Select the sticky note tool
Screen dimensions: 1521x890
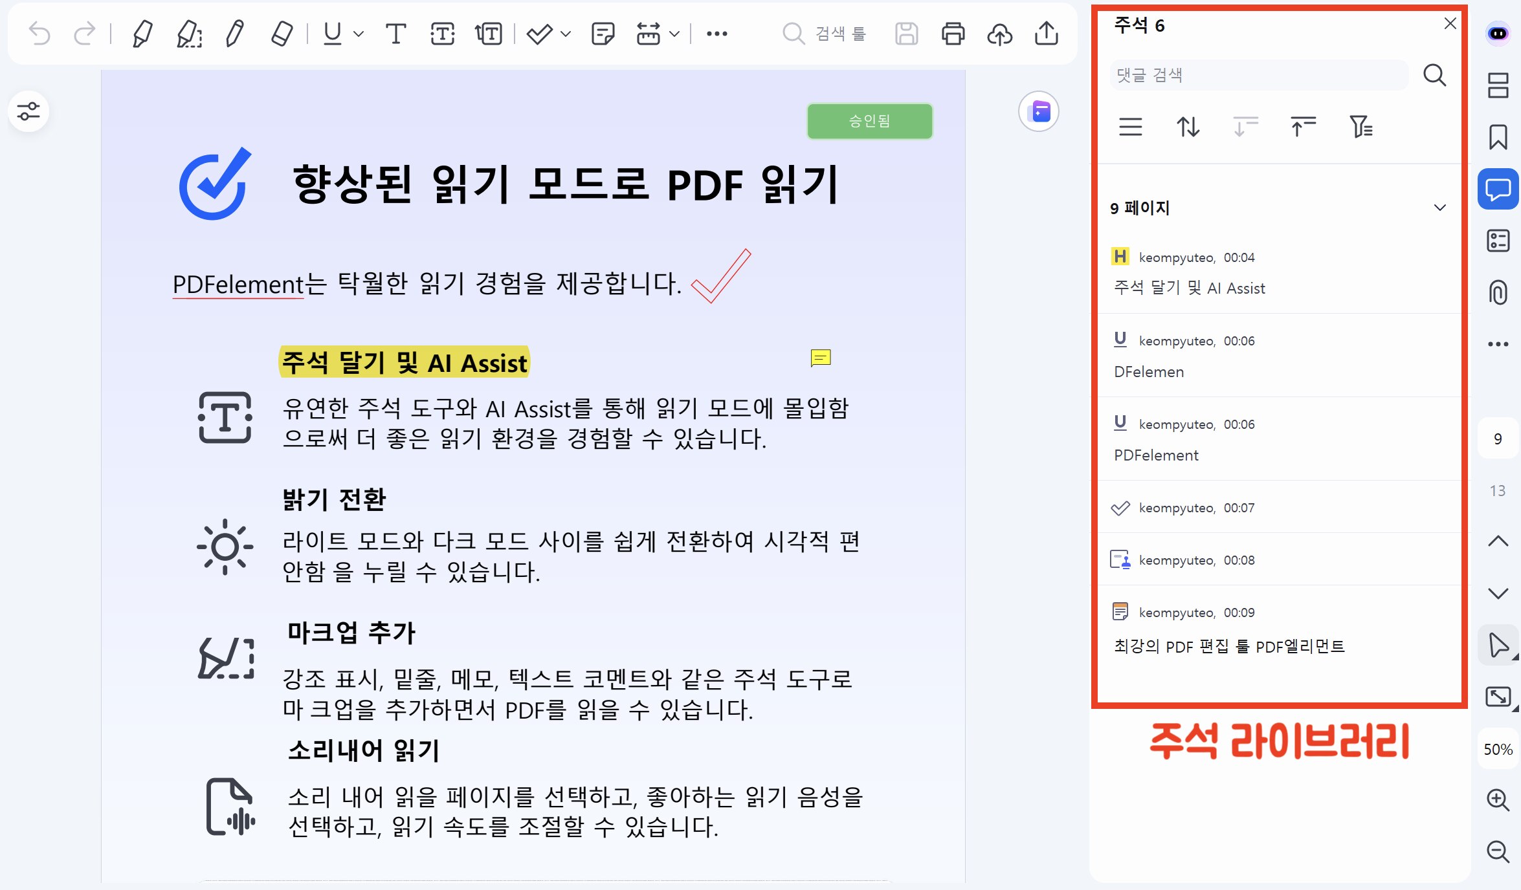602,34
